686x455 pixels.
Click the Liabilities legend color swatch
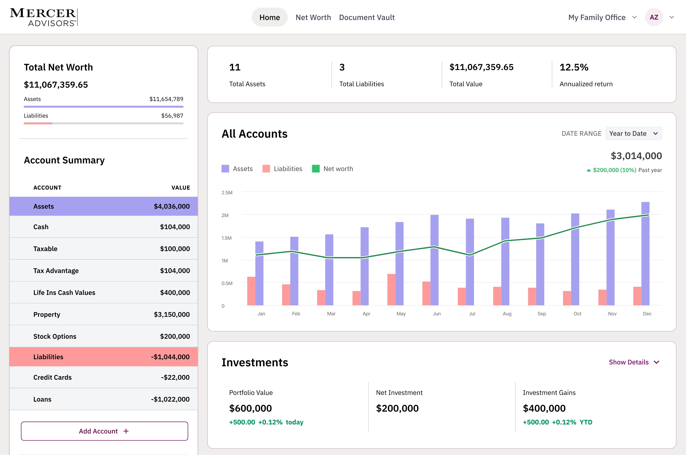pos(266,169)
